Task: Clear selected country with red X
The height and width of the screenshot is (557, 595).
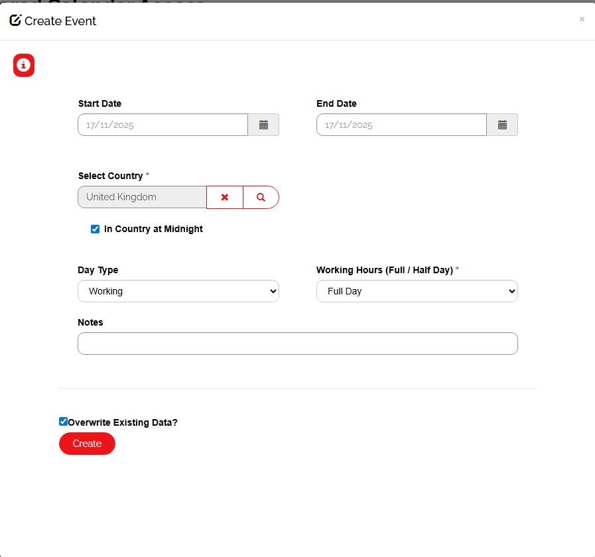Action: 225,197
